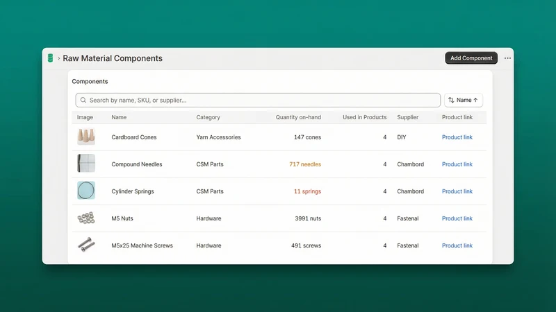Open Product link for M5x25 Machine Screws

point(457,245)
